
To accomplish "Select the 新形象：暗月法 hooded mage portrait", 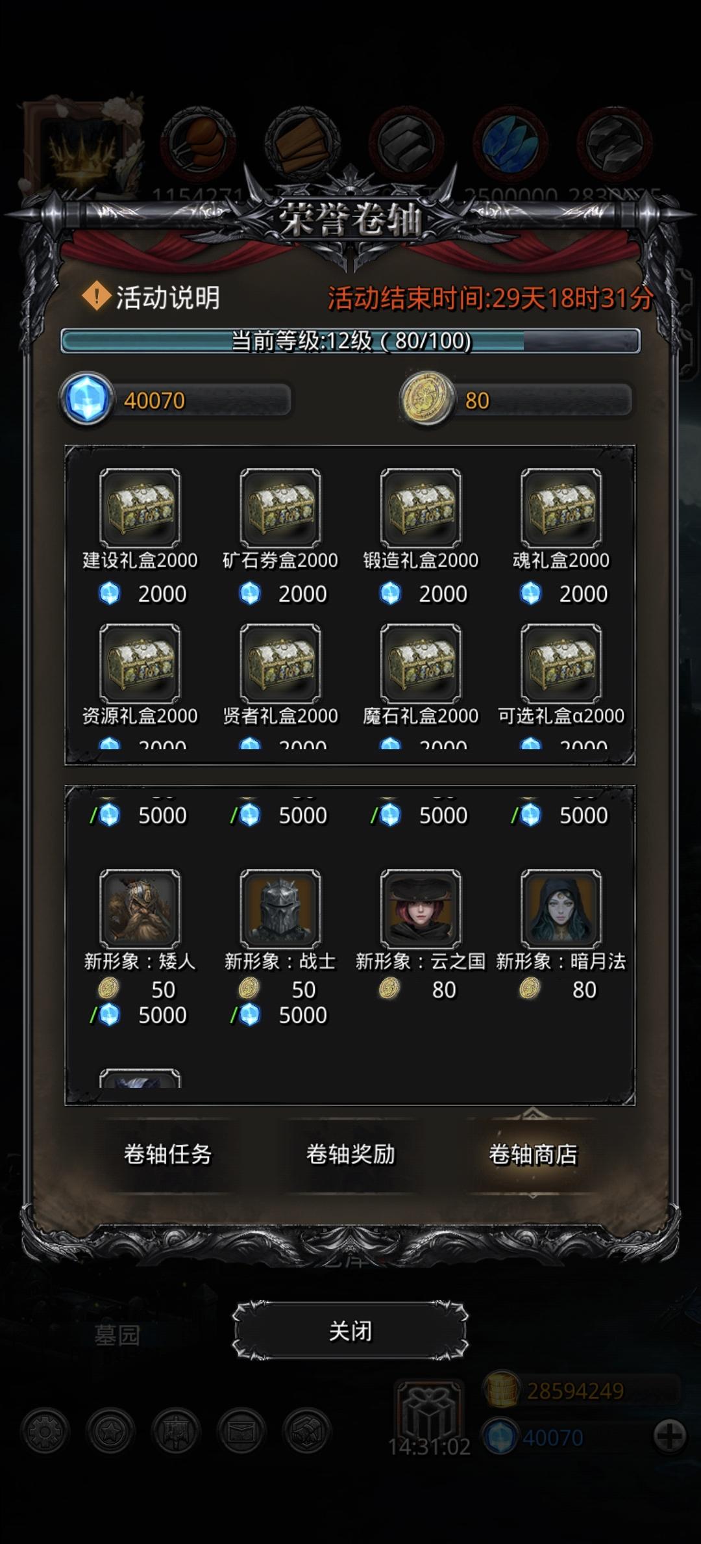I will (561, 908).
